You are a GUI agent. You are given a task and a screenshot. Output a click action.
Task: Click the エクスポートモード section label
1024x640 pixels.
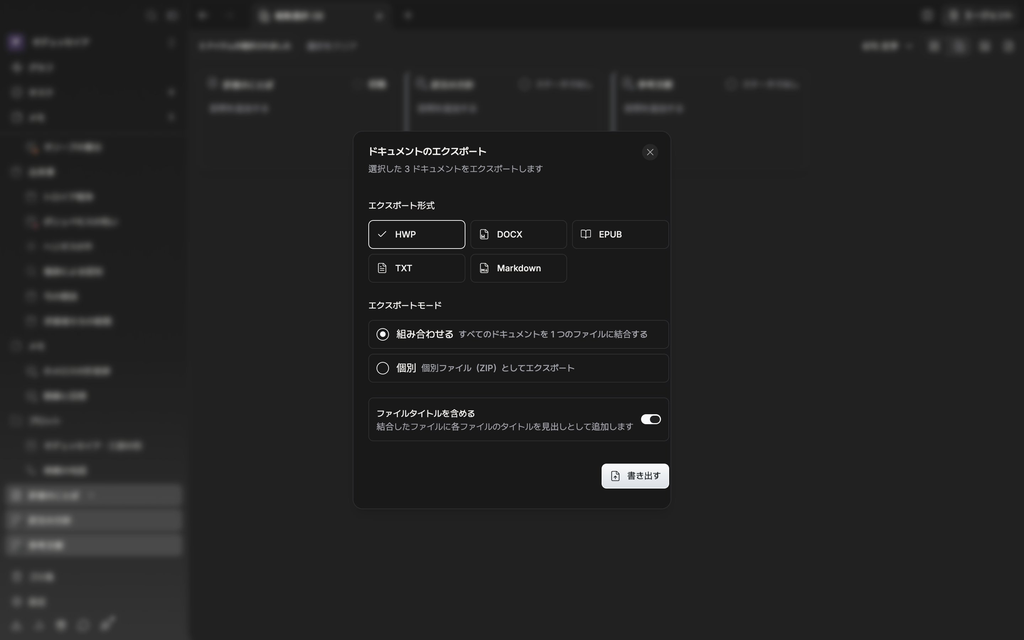405,306
